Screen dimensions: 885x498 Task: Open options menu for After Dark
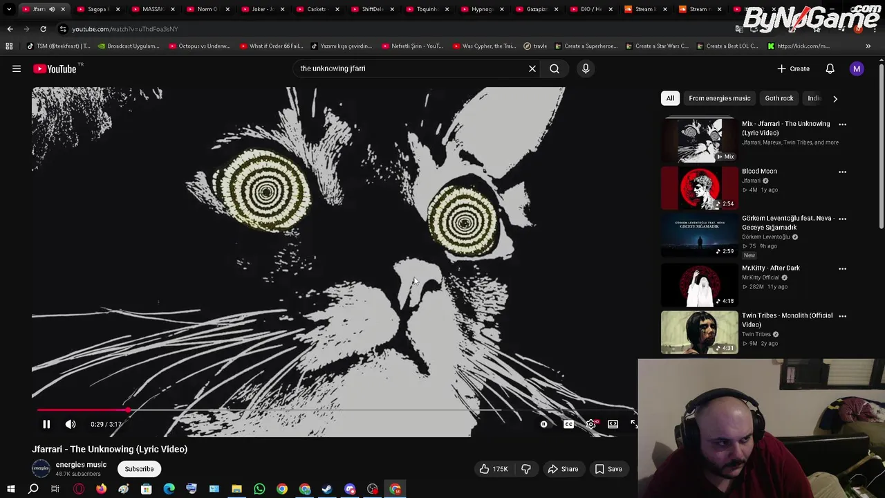(842, 268)
